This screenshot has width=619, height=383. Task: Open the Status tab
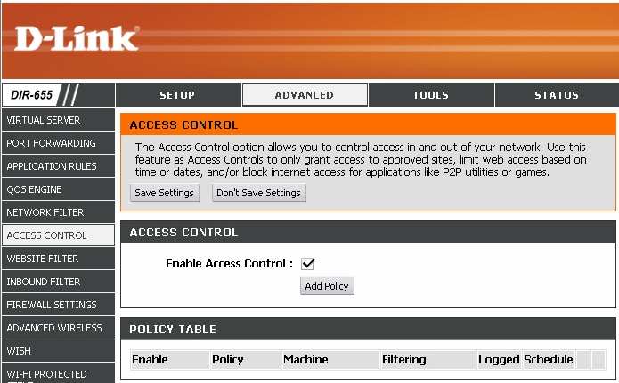557,95
